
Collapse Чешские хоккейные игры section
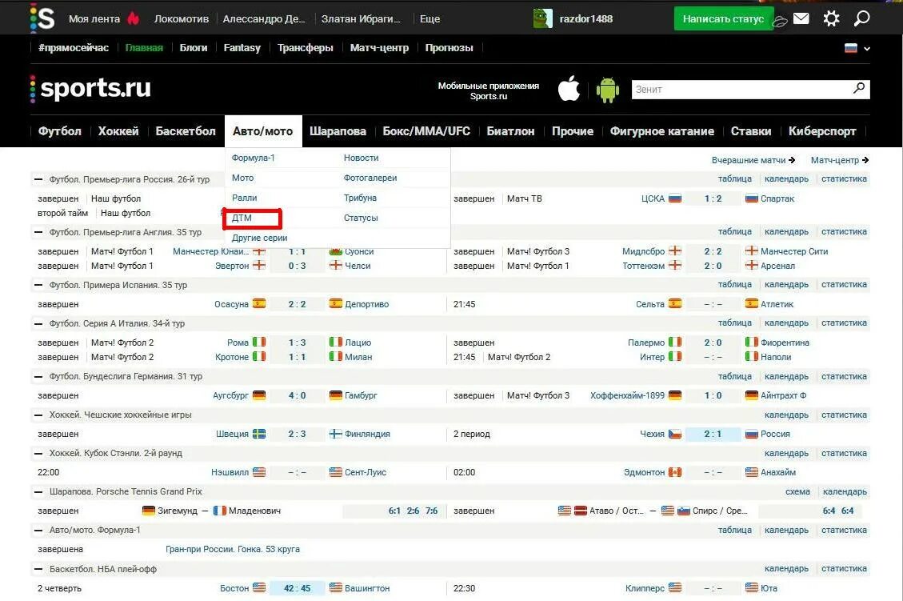tap(38, 415)
